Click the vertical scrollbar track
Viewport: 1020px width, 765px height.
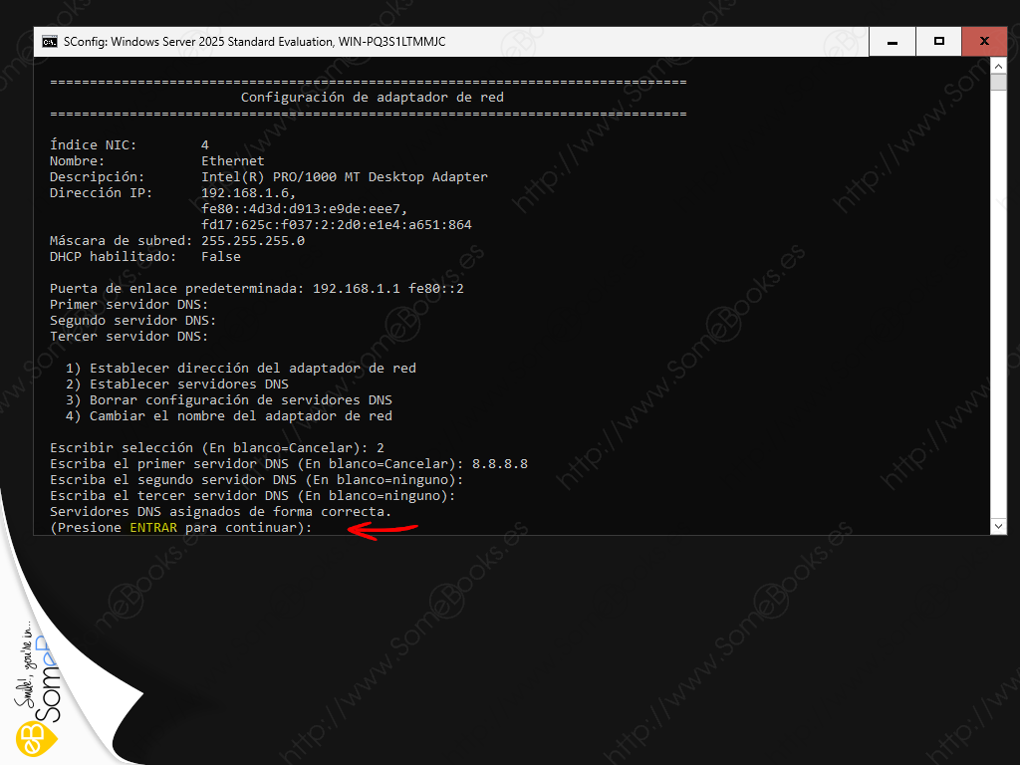click(998, 299)
